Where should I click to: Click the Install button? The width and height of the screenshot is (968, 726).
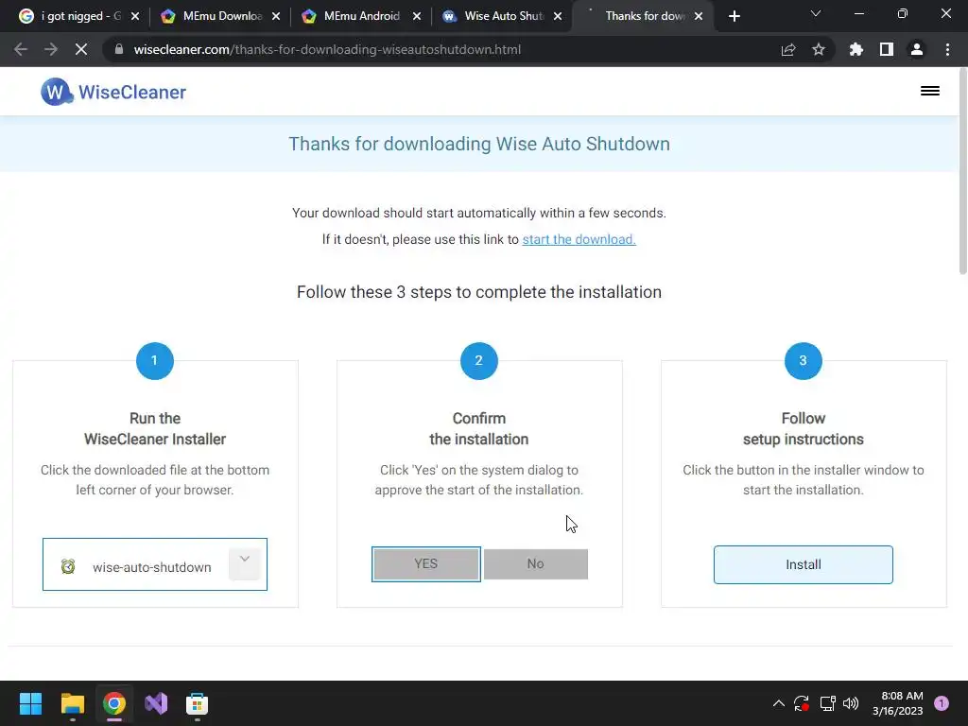tap(804, 565)
